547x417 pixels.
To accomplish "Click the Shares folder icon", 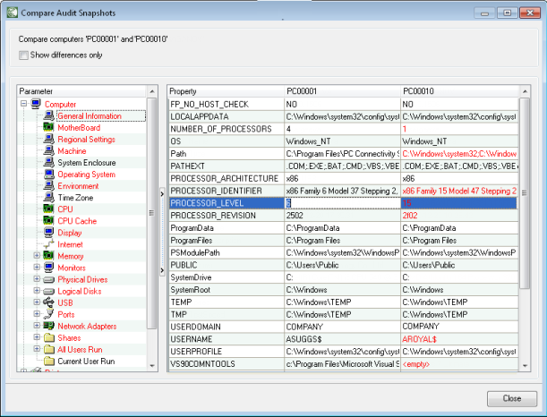I will click(49, 337).
